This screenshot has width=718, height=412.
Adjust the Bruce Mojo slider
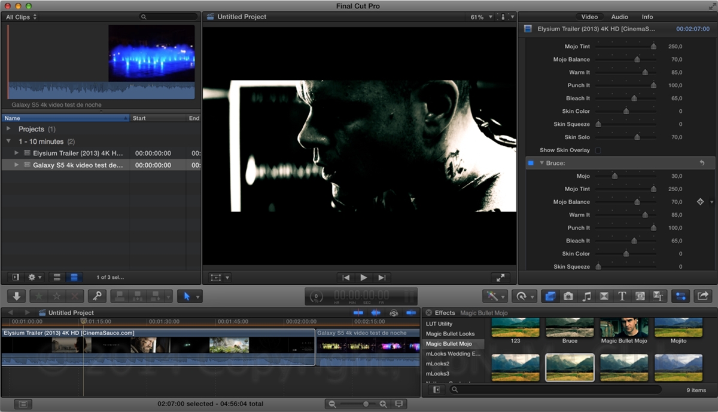tap(614, 176)
